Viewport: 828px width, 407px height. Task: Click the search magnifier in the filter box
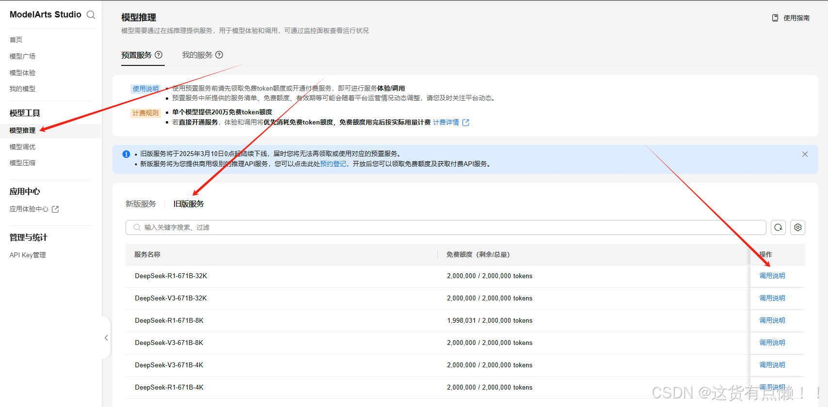click(137, 227)
